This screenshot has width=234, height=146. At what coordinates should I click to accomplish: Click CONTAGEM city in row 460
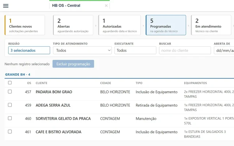tap(110, 119)
